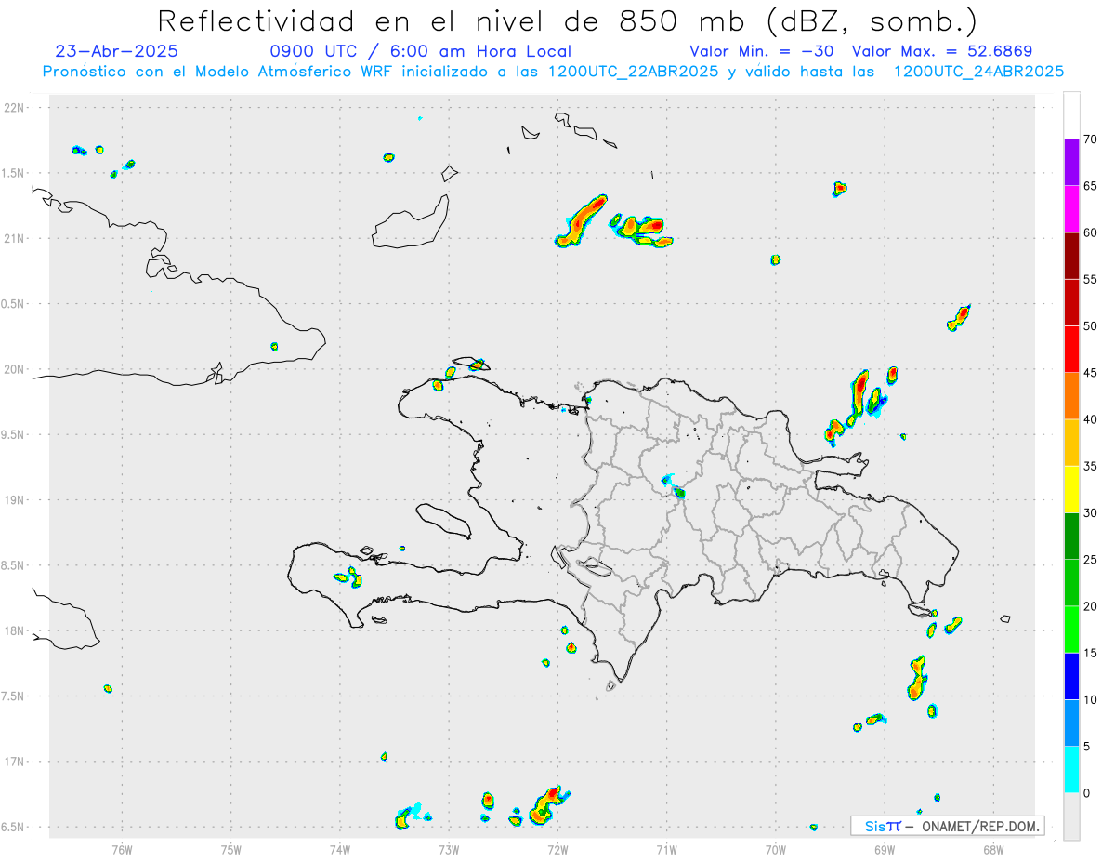Image resolution: width=1115 pixels, height=862 pixels.
Task: Click the longitude label '70W'
Action: 776,849
